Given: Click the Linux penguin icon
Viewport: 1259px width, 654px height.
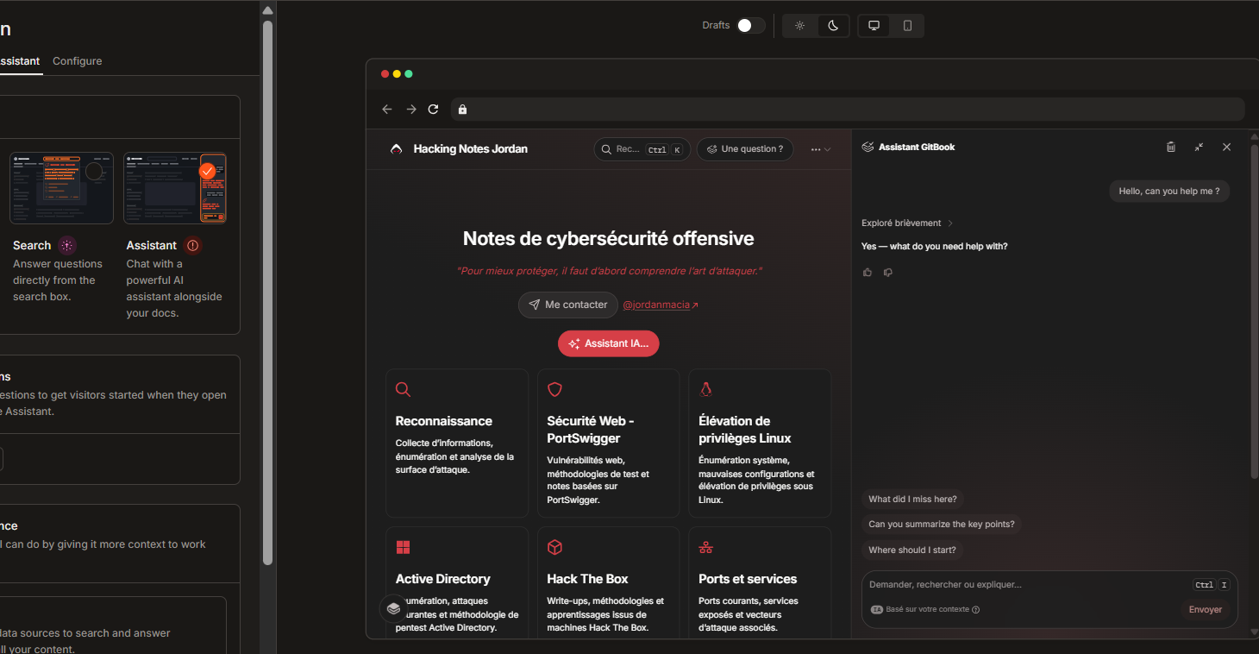Looking at the screenshot, I should (705, 390).
